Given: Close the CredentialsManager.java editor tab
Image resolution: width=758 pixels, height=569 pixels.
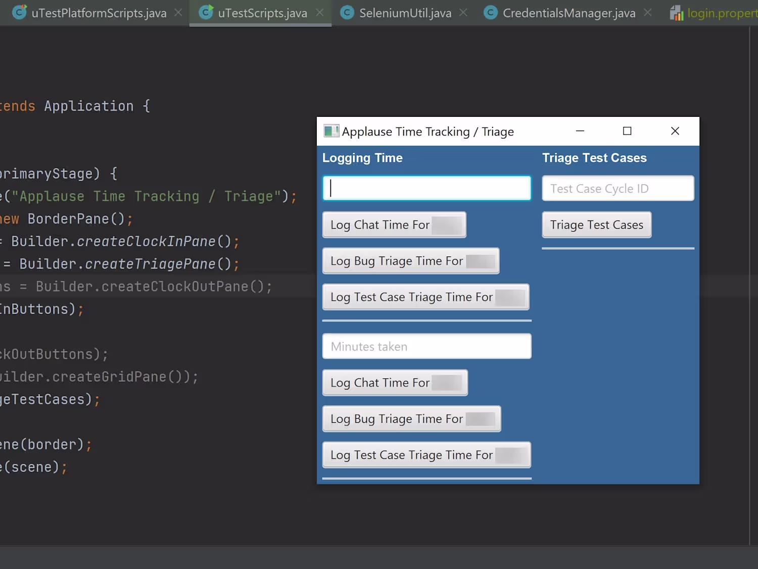Looking at the screenshot, I should click(x=648, y=13).
